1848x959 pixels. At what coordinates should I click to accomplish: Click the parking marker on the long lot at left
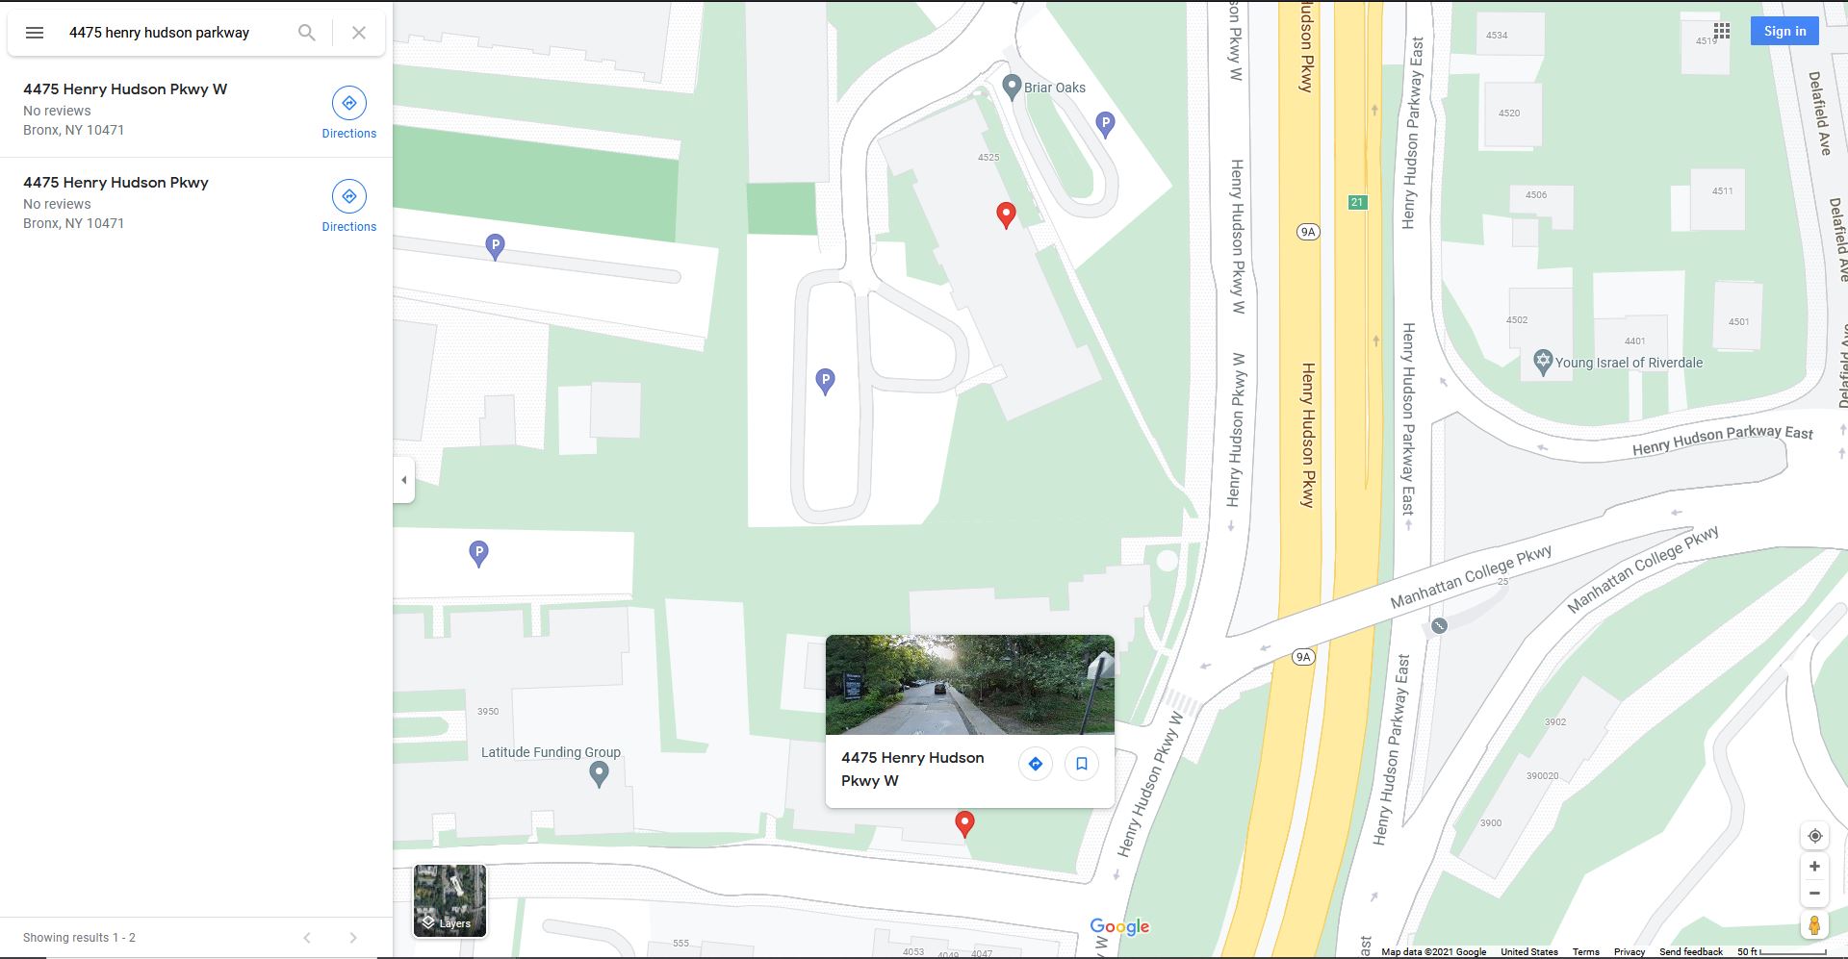(x=495, y=247)
